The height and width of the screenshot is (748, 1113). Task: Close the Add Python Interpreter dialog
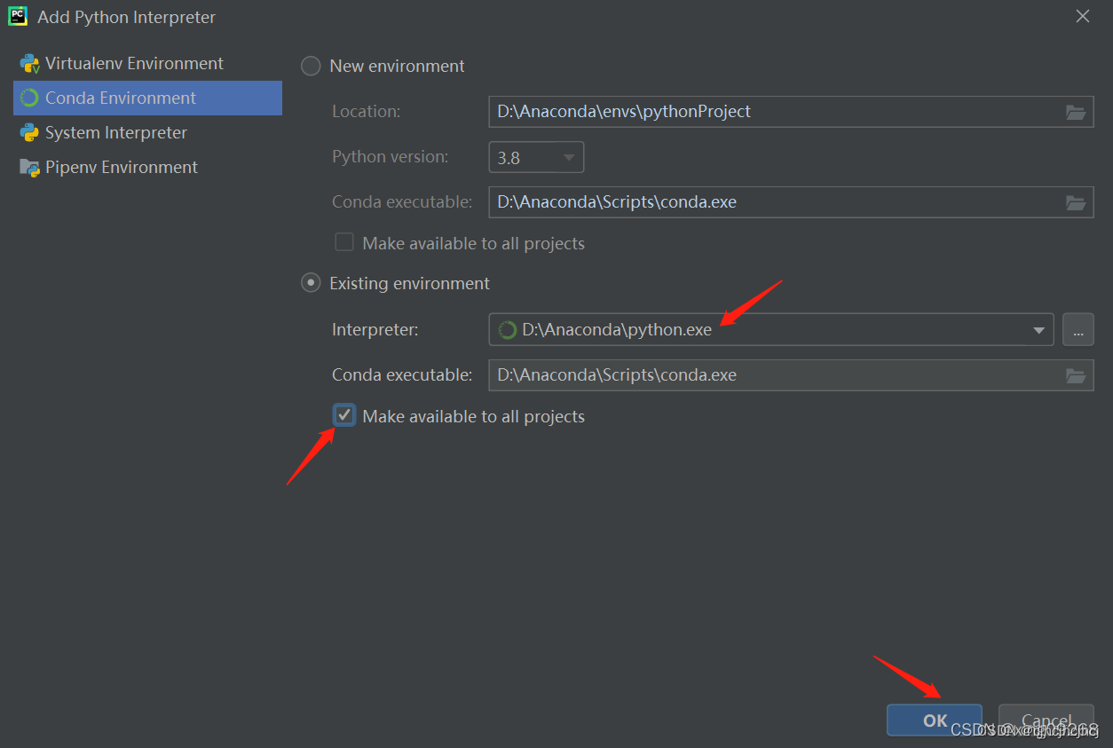(1083, 17)
